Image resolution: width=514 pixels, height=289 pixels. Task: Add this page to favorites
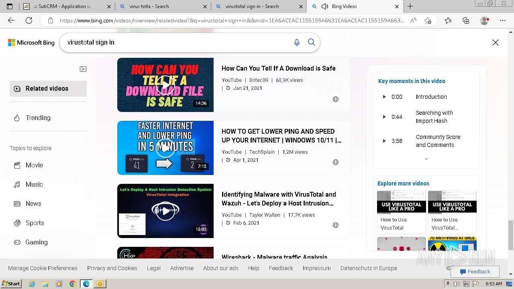[428, 20]
